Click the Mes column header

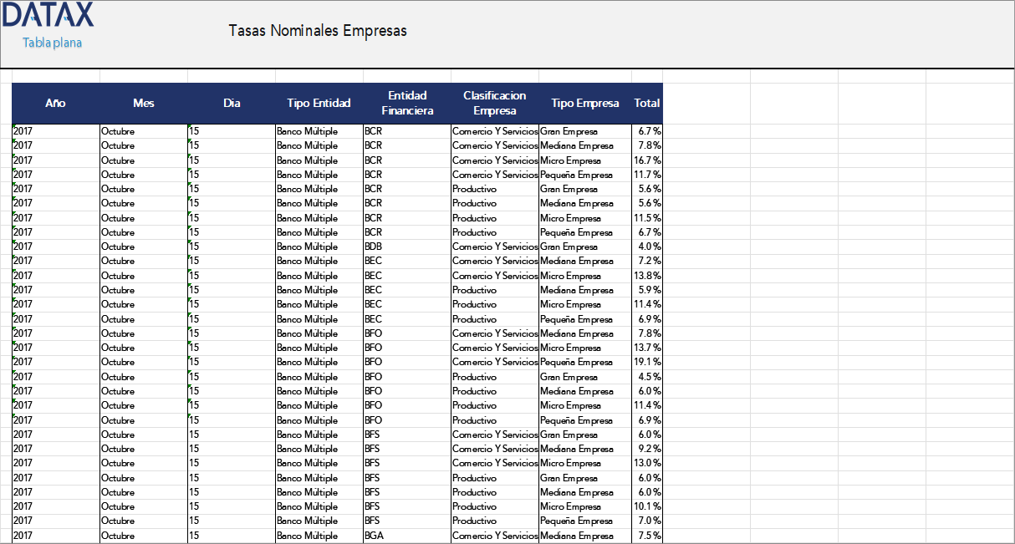(144, 104)
